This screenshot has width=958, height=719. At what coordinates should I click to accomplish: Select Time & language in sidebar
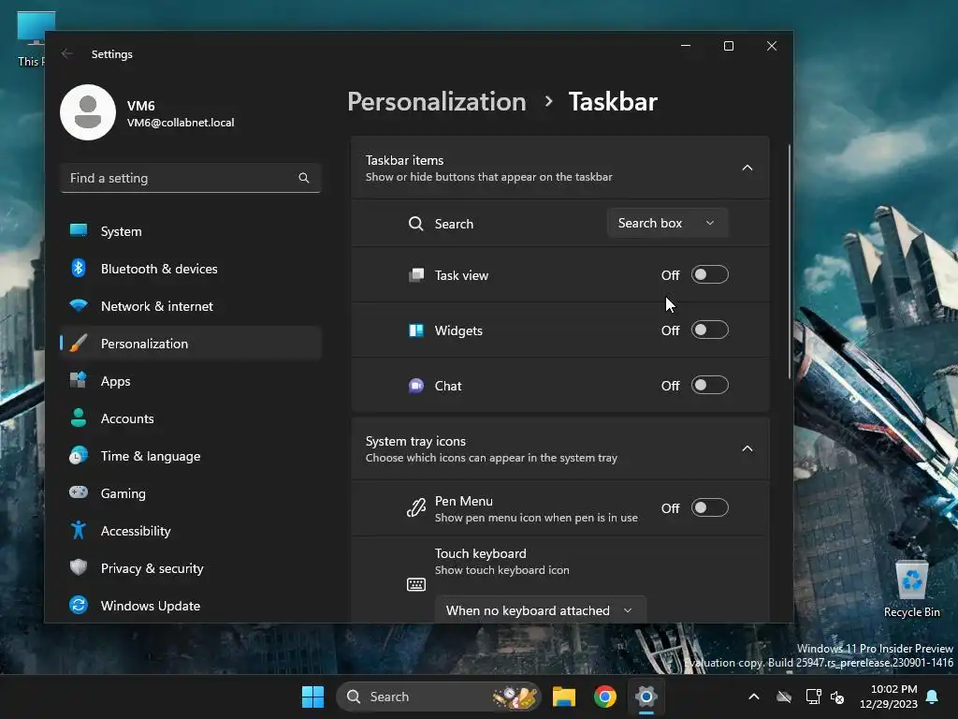point(191,456)
